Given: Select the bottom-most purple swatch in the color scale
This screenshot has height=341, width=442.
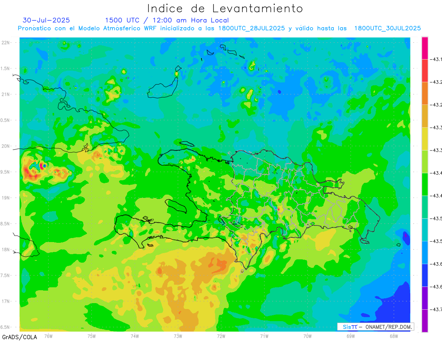Looking at the screenshot, I should click(x=425, y=321).
